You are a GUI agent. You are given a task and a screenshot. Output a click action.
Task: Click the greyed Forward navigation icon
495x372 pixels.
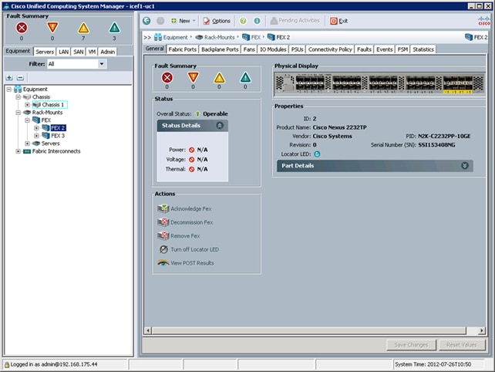pos(160,21)
